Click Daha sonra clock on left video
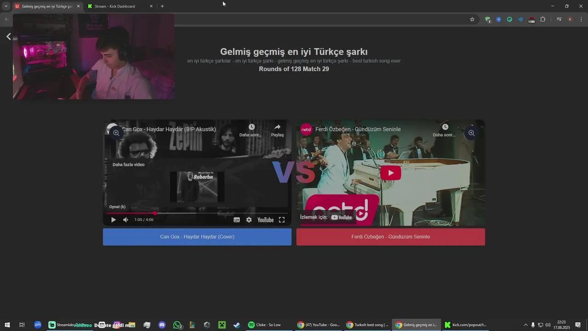Image resolution: width=588 pixels, height=331 pixels. [x=251, y=130]
